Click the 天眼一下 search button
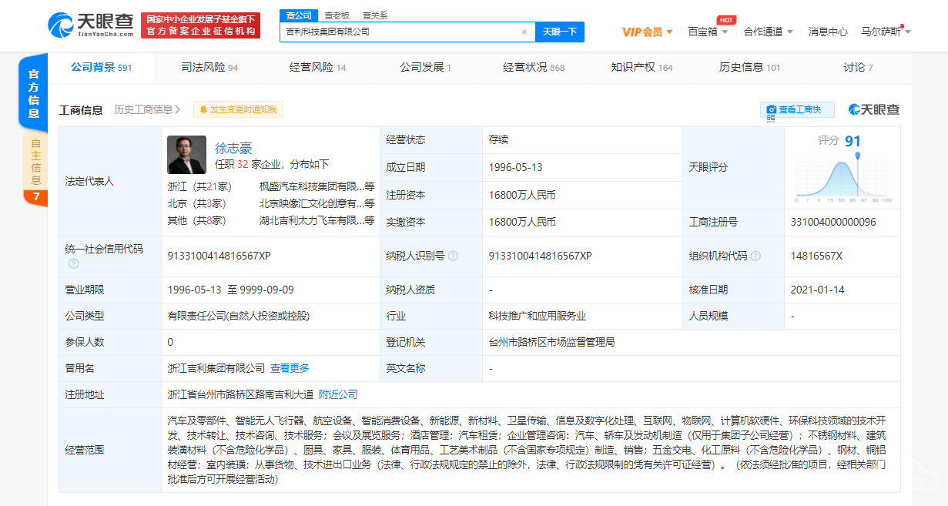The image size is (948, 506). tap(560, 32)
